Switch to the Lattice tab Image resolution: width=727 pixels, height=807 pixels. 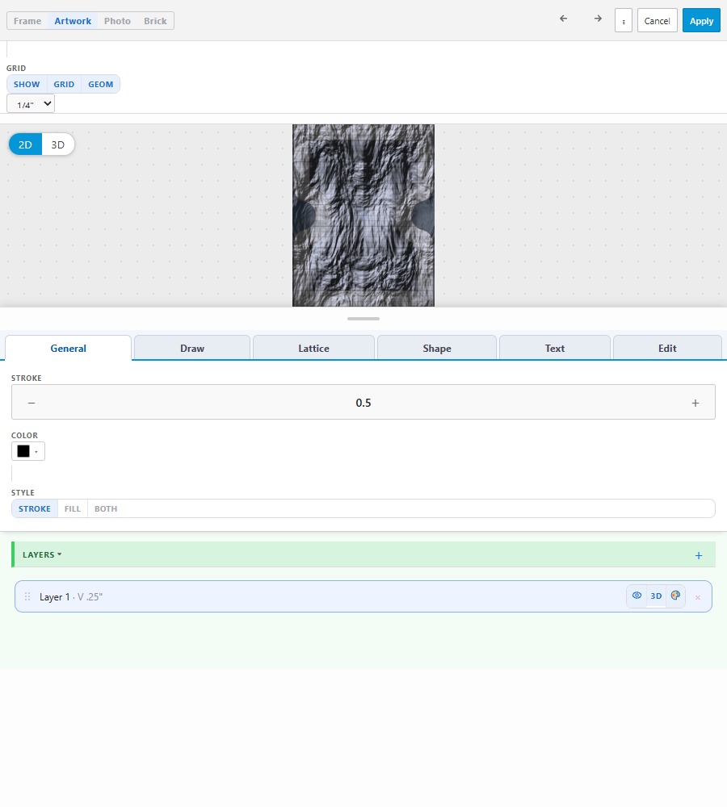[x=313, y=348]
